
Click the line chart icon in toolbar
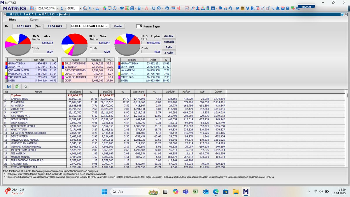coord(186,8)
